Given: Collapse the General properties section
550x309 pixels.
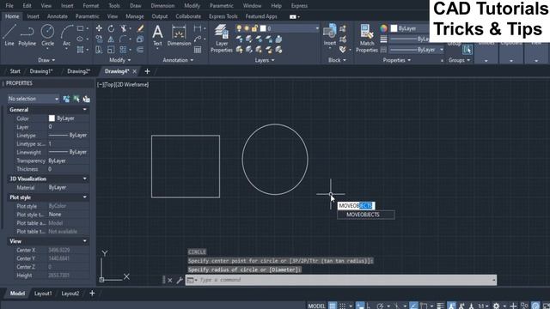Looking at the screenshot, I should coord(84,110).
